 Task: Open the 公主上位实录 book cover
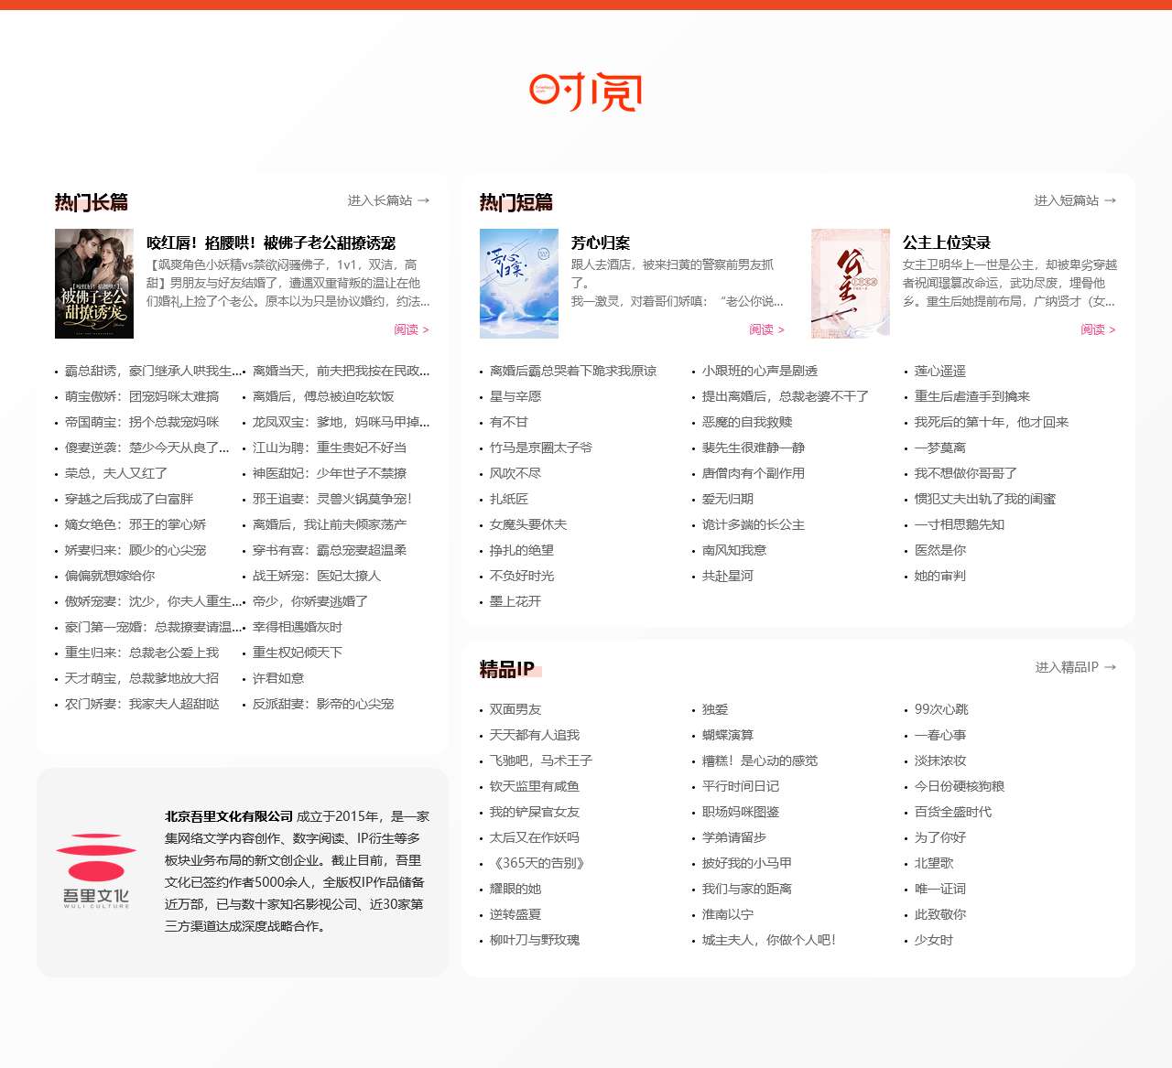click(851, 284)
